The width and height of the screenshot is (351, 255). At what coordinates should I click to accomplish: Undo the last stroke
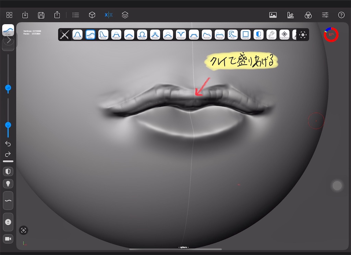point(8,144)
